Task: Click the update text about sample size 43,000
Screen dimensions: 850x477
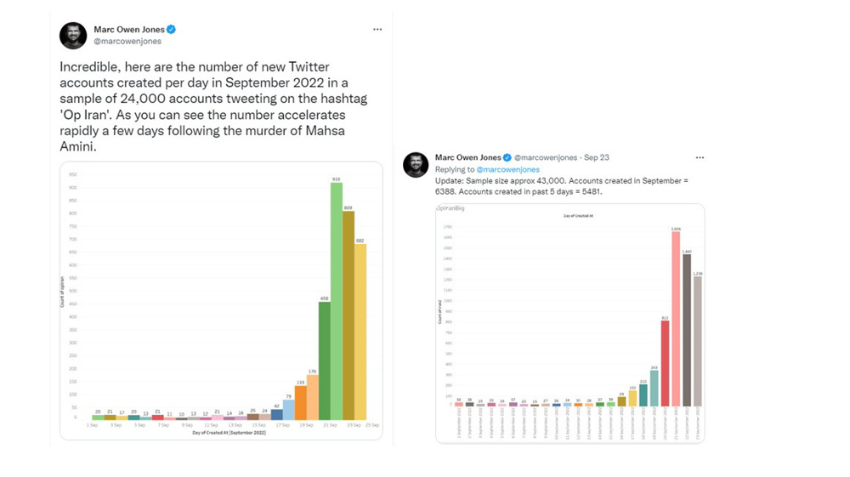Action: click(562, 186)
